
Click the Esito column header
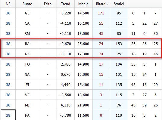48,4
